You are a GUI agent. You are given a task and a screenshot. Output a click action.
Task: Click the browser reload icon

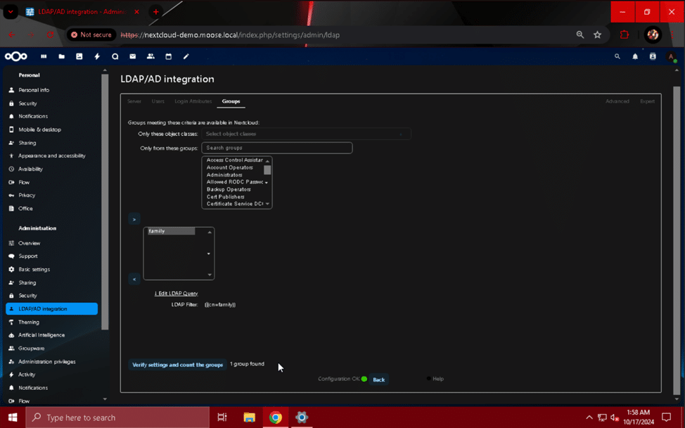(x=50, y=34)
